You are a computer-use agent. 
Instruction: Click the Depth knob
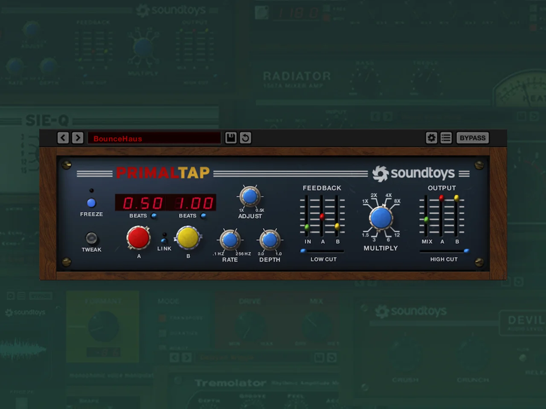[x=270, y=240]
